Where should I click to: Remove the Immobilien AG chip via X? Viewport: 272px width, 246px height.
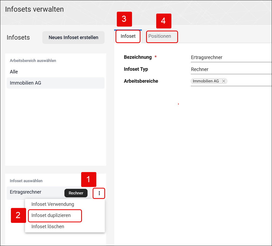coord(224,81)
